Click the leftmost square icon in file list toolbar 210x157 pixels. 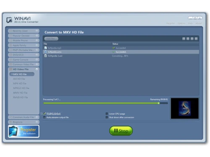[x=184, y=39]
